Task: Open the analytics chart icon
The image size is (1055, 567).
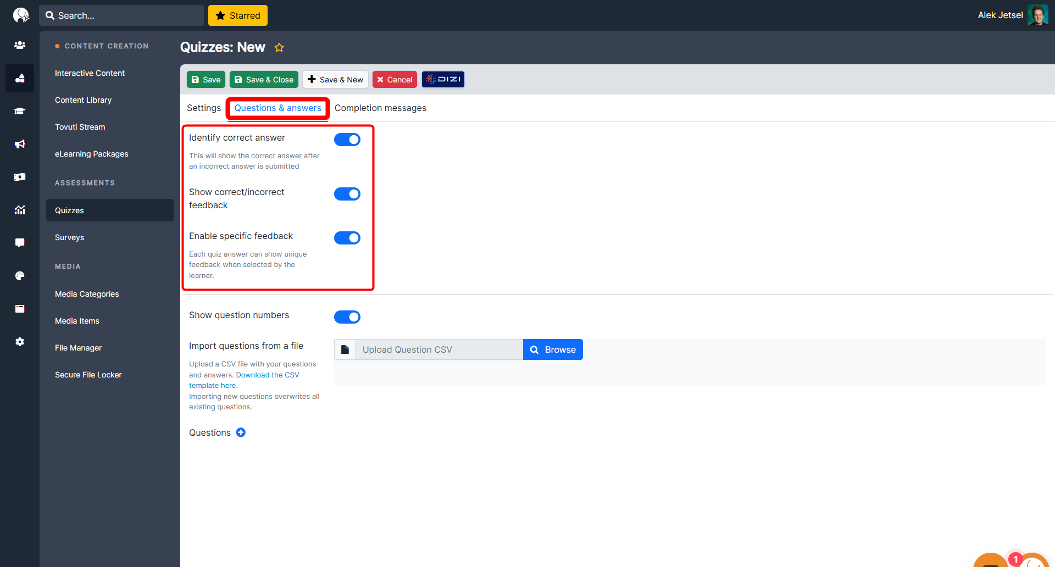Action: (x=20, y=210)
